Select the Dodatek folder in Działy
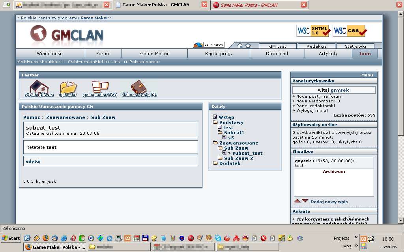Screen dimensions: 404x252 (230, 163)
